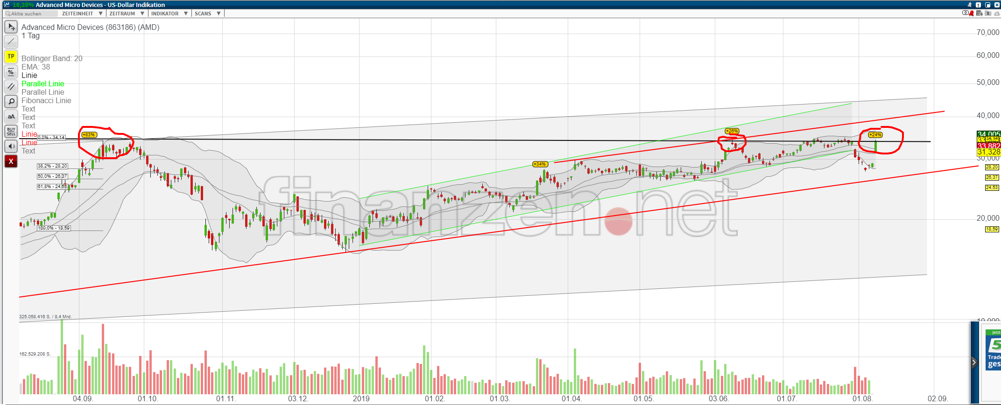Select the trend line drawing tool
Viewport: 1001px width, 405px height.
11,42
